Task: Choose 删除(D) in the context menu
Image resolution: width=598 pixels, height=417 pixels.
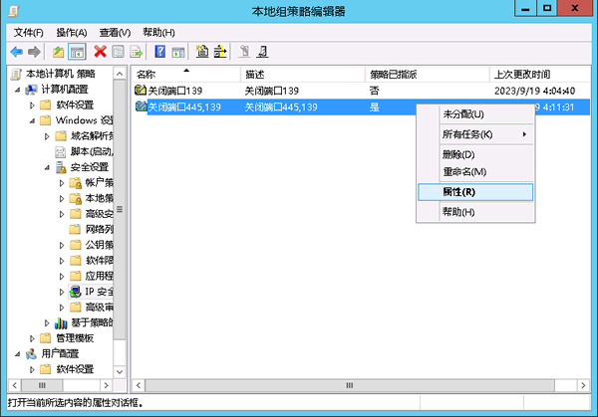Action: click(475, 154)
